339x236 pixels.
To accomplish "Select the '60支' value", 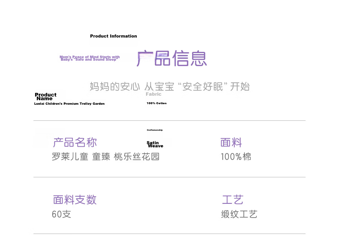I will click(61, 214).
